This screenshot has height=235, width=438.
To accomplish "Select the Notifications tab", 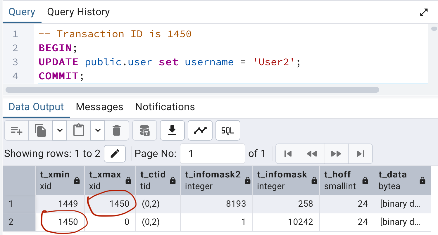I will (x=165, y=107).
